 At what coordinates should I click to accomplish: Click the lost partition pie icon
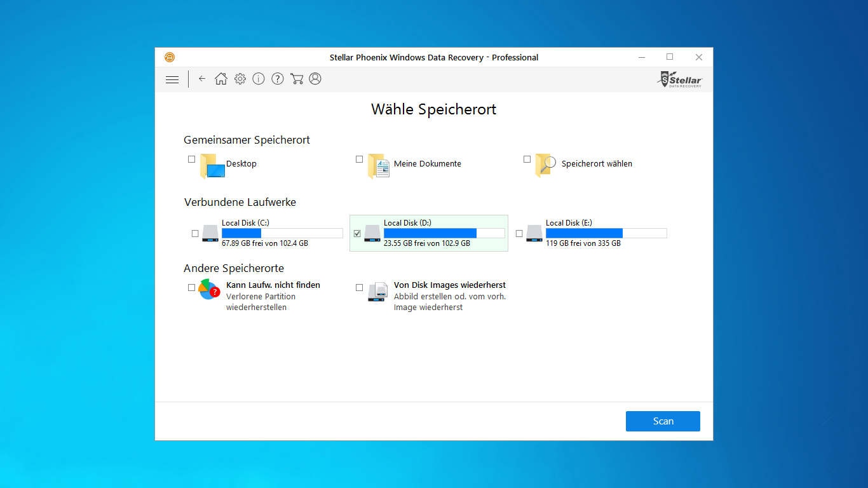[x=209, y=289]
